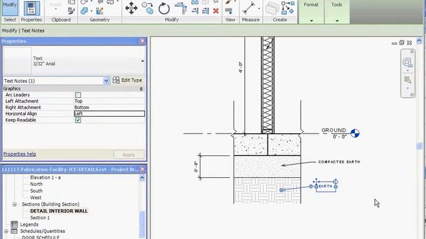Activate the Modify select arrow tool

click(10, 8)
